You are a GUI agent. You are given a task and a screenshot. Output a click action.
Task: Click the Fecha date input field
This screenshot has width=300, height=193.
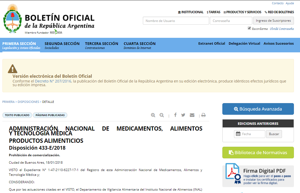(249, 134)
